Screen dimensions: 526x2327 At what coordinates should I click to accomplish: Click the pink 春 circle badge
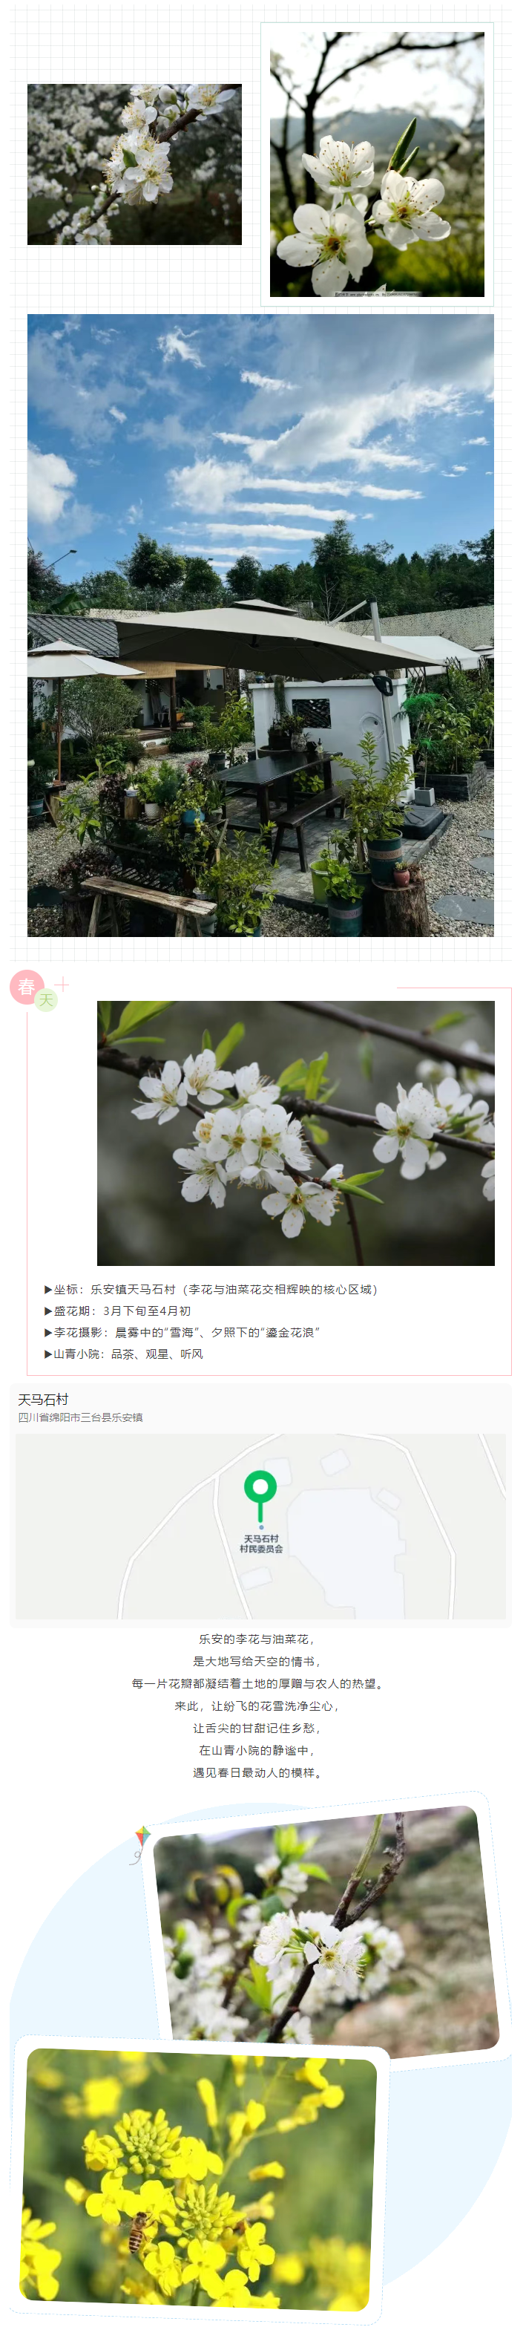(x=27, y=987)
